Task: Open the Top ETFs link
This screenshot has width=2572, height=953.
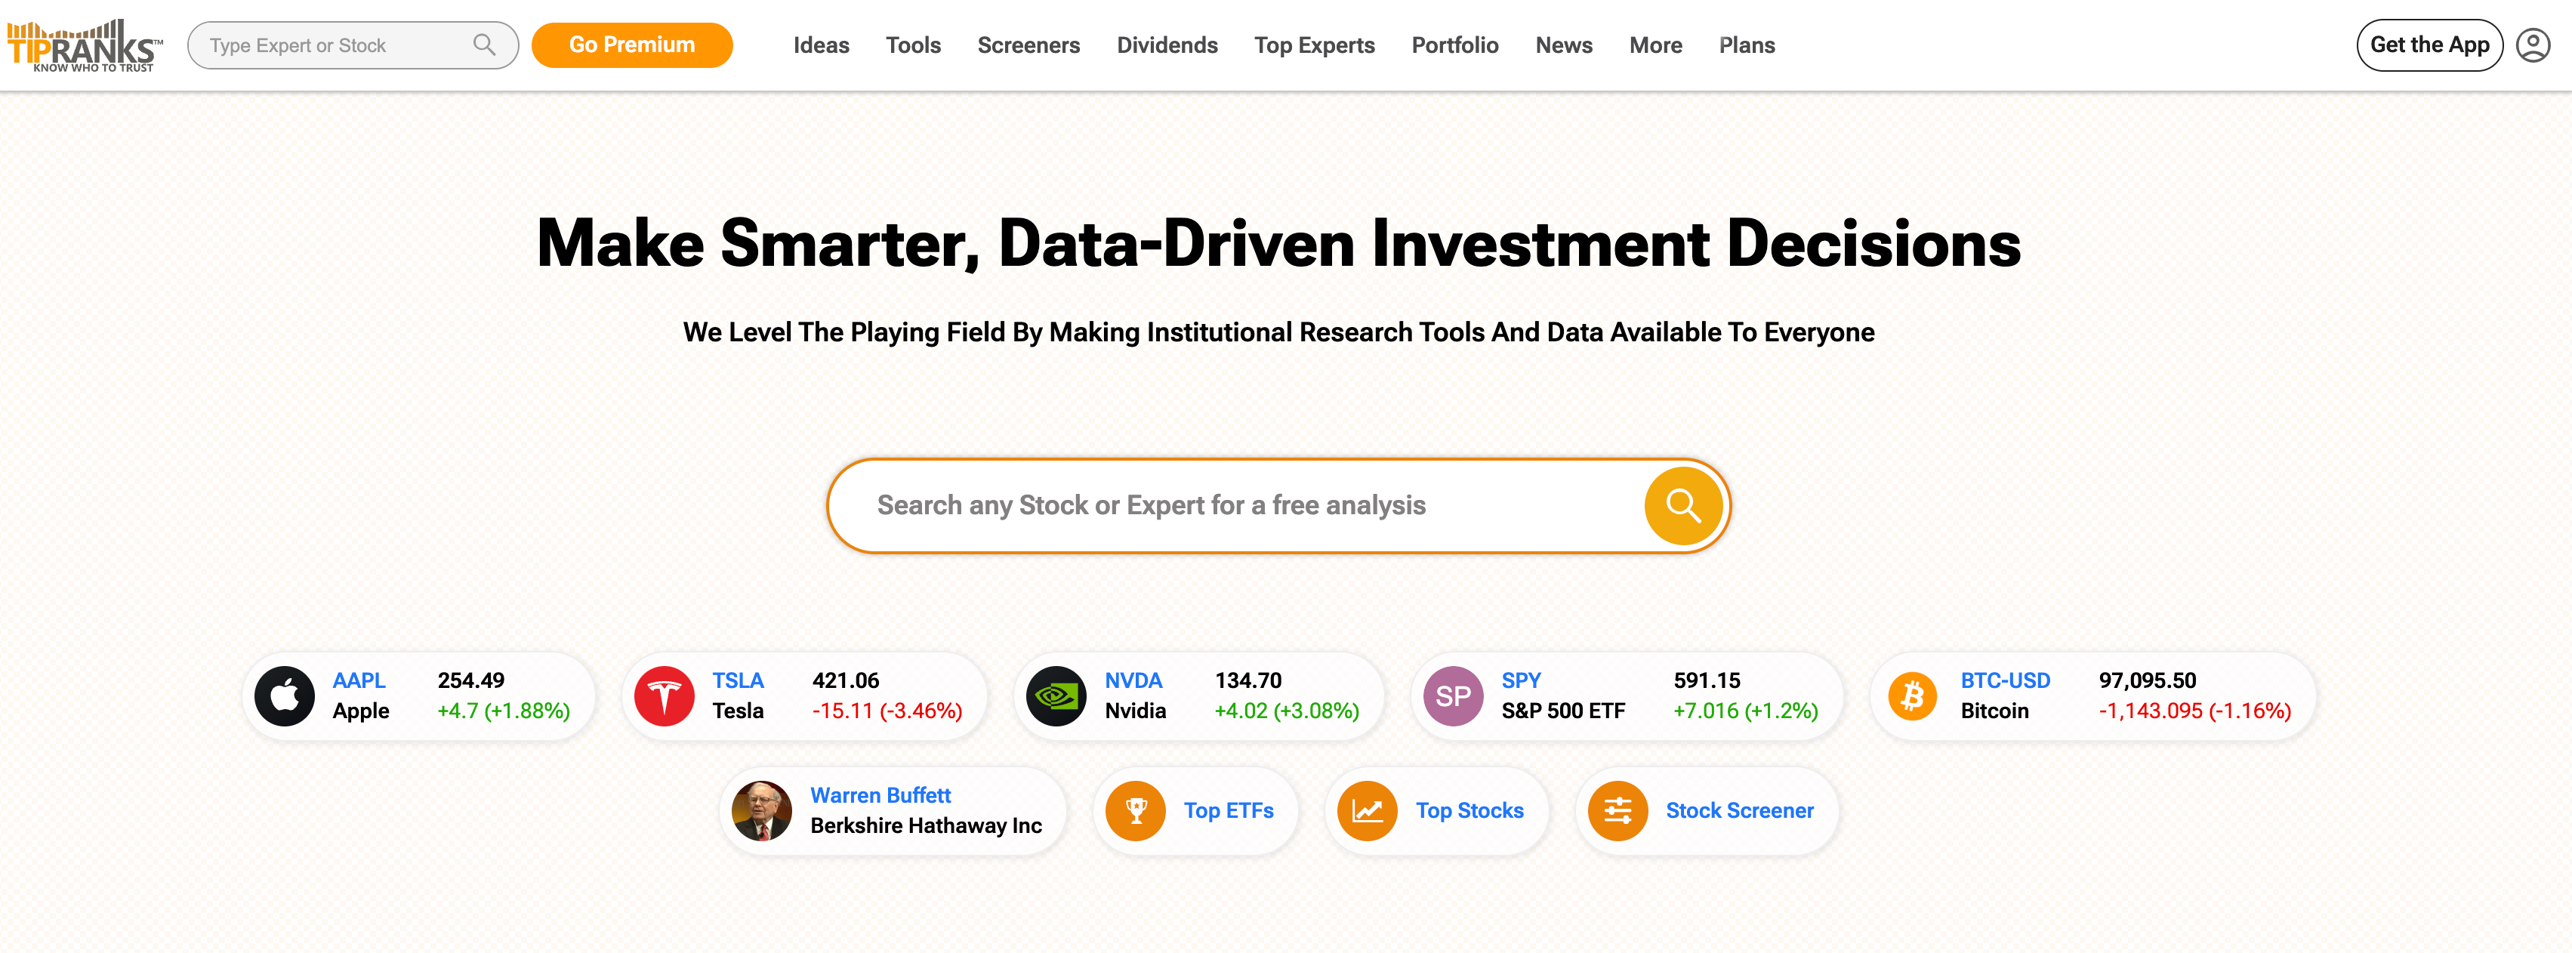Action: click(1228, 811)
